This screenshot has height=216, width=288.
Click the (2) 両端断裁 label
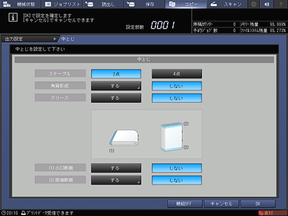click(x=60, y=180)
